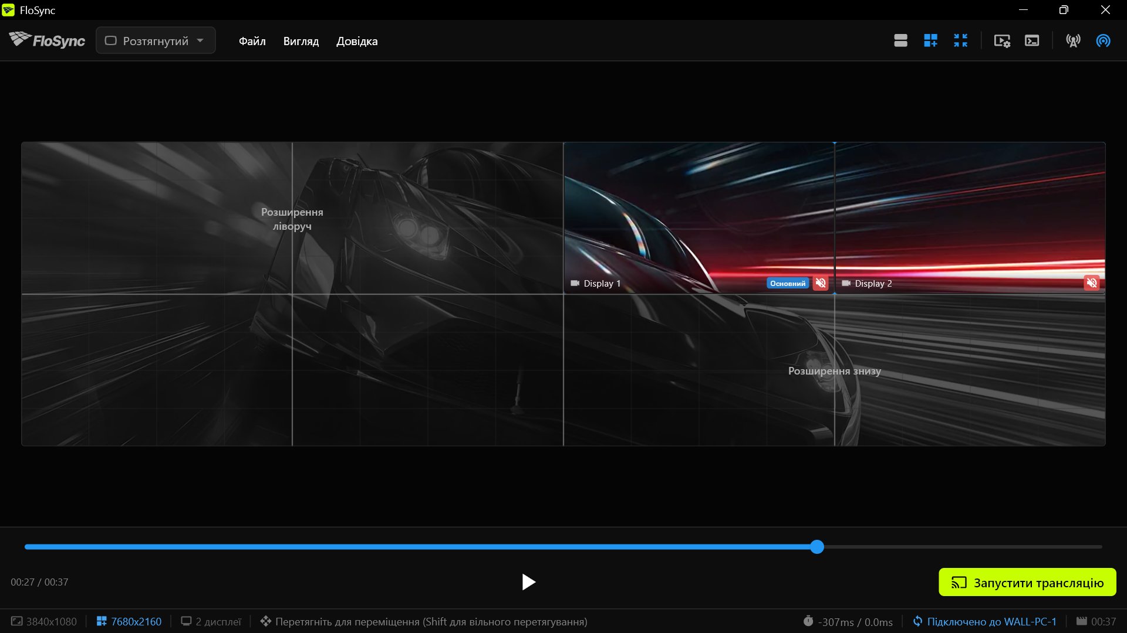Click Підключено до WALL-PC-1 connection status
Screen dimensions: 1127x633
[985, 621]
